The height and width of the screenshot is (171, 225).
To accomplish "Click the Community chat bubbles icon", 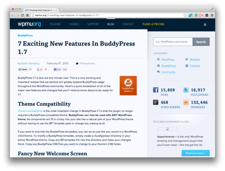I will pyautogui.click(x=158, y=72).
